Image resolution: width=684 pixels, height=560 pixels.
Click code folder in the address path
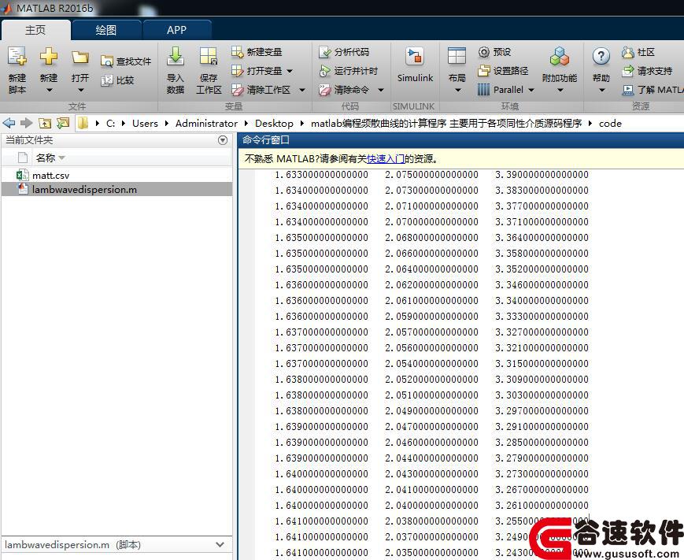pyautogui.click(x=610, y=124)
